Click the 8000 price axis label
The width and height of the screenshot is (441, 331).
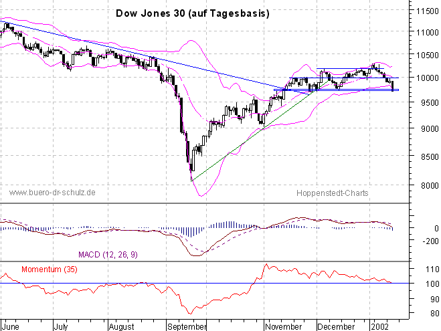tap(430, 185)
